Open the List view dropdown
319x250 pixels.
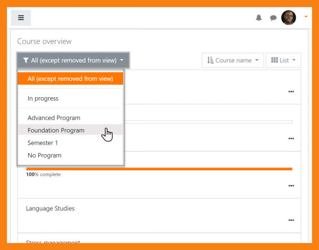(x=283, y=60)
